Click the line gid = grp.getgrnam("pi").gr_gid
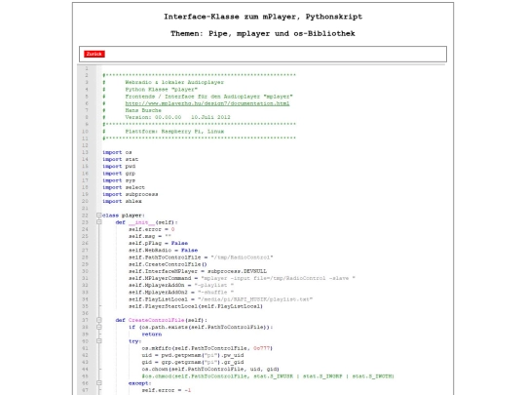This screenshot has width=526, height=395. (x=193, y=362)
